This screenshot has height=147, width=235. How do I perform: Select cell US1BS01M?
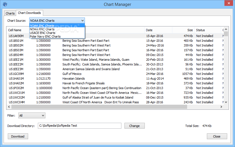tap(16, 41)
